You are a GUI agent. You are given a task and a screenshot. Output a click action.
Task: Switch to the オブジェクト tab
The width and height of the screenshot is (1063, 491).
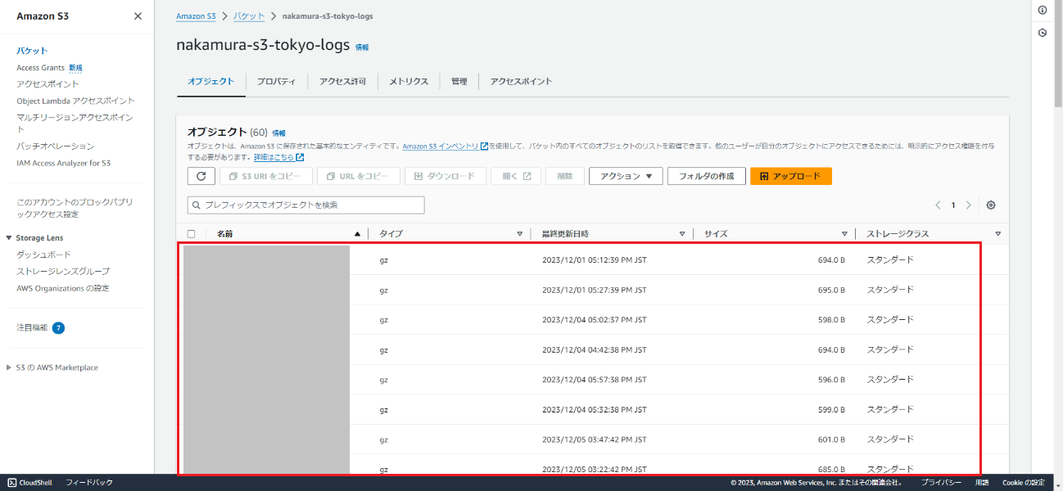[x=210, y=81]
